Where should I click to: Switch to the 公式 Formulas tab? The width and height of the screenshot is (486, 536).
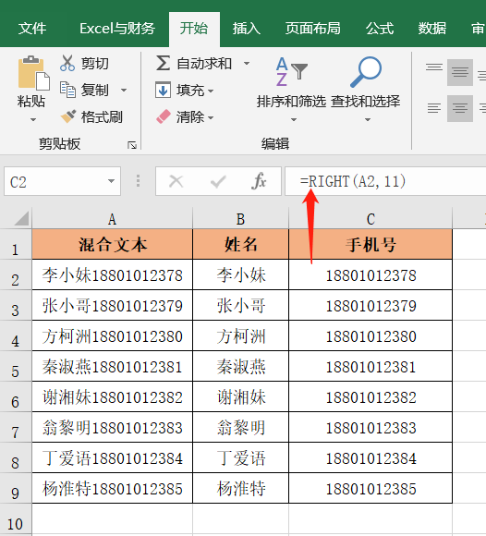pyautogui.click(x=380, y=29)
